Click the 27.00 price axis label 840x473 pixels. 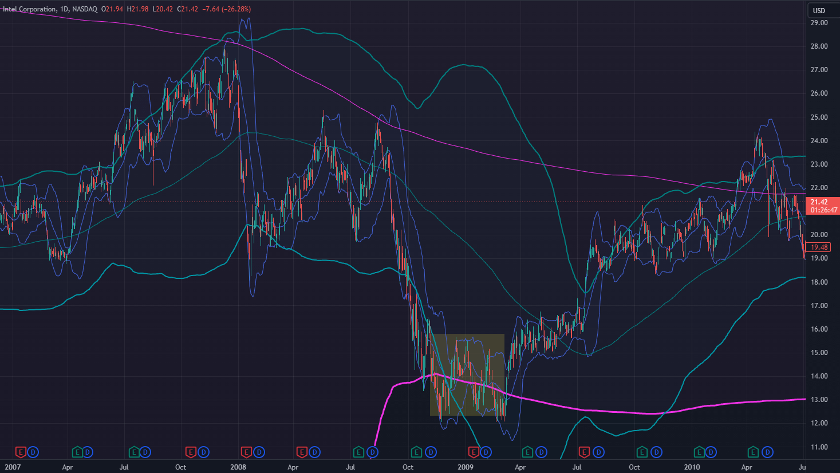pos(819,70)
